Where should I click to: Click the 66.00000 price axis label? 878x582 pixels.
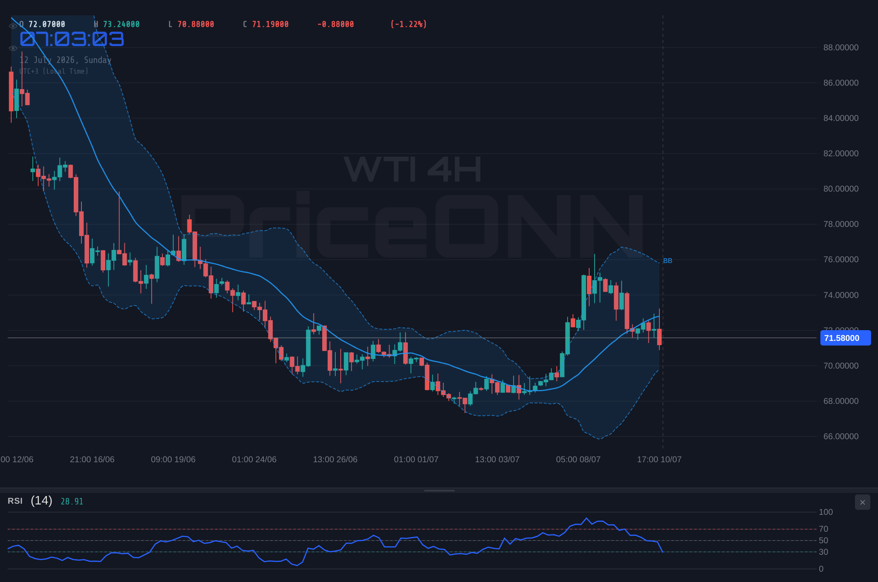[841, 436]
